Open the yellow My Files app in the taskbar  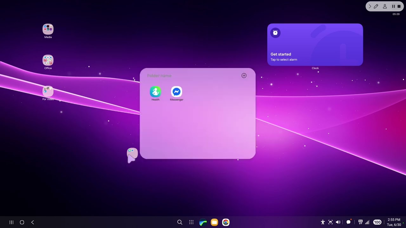214,222
